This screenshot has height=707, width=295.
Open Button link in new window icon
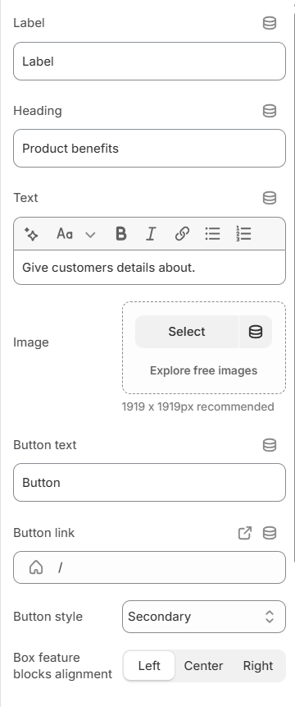(245, 533)
